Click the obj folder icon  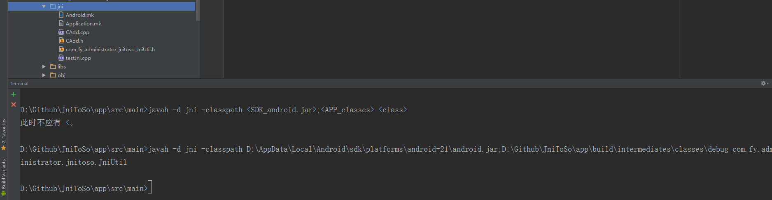click(x=53, y=75)
